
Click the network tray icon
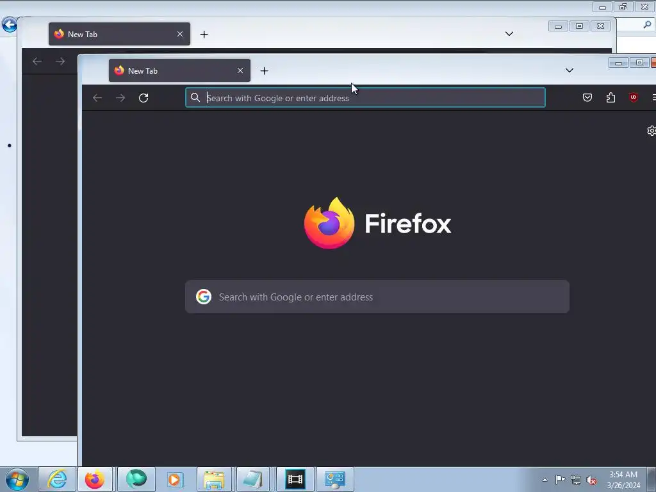(576, 480)
